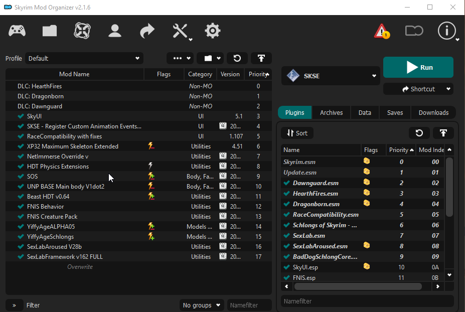Image resolution: width=465 pixels, height=312 pixels.
Task: Click the archive flag icon of SkyUI.esp
Action: click(x=367, y=266)
